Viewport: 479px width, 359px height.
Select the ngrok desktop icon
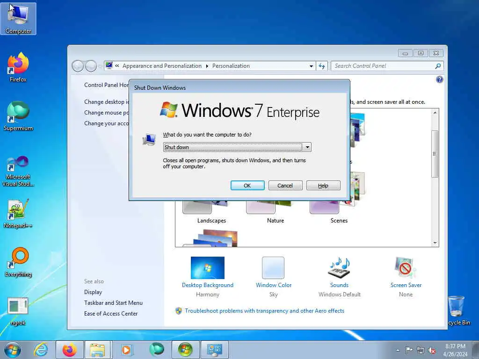(18, 311)
